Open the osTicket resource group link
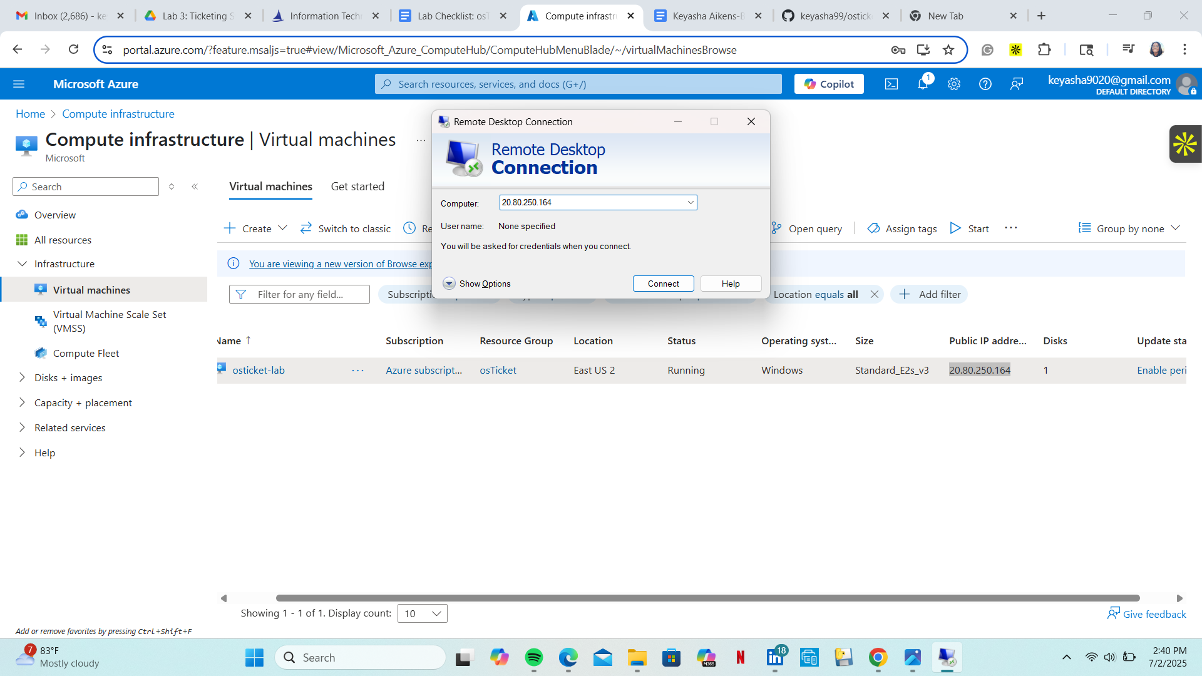1202x676 pixels. [x=498, y=370]
